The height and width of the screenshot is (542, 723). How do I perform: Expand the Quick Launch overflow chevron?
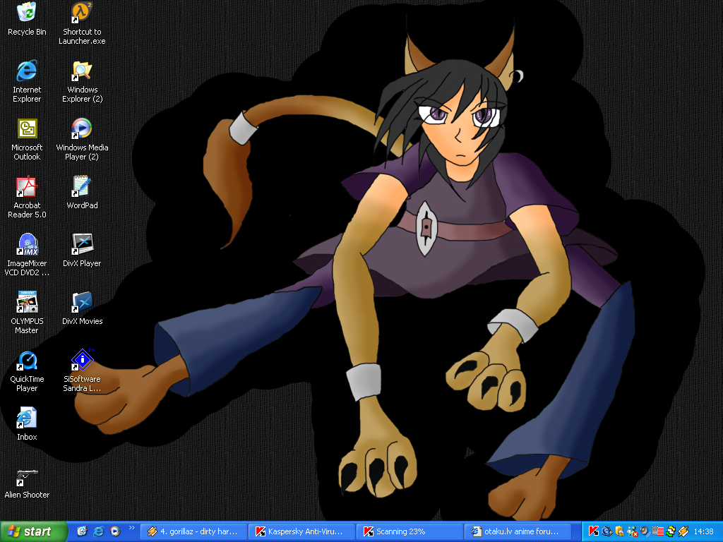pos(132,528)
